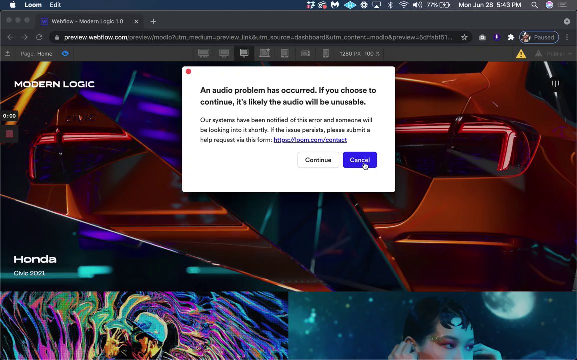Screen dimensions: 577x360
Task: Click the Loom recording timer 0:00
Action: click(x=9, y=116)
